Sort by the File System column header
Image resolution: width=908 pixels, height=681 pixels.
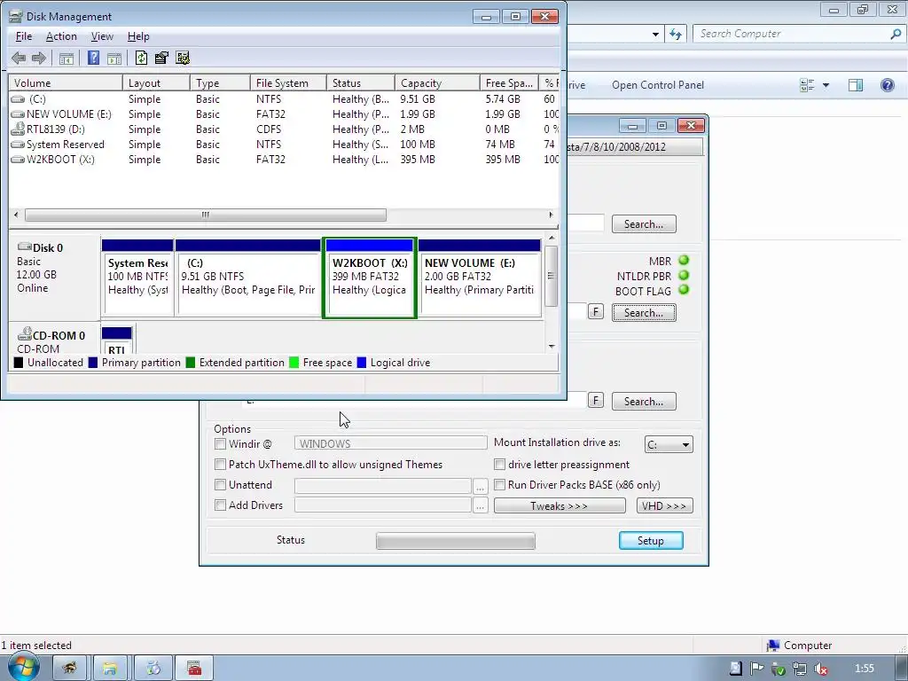point(288,82)
